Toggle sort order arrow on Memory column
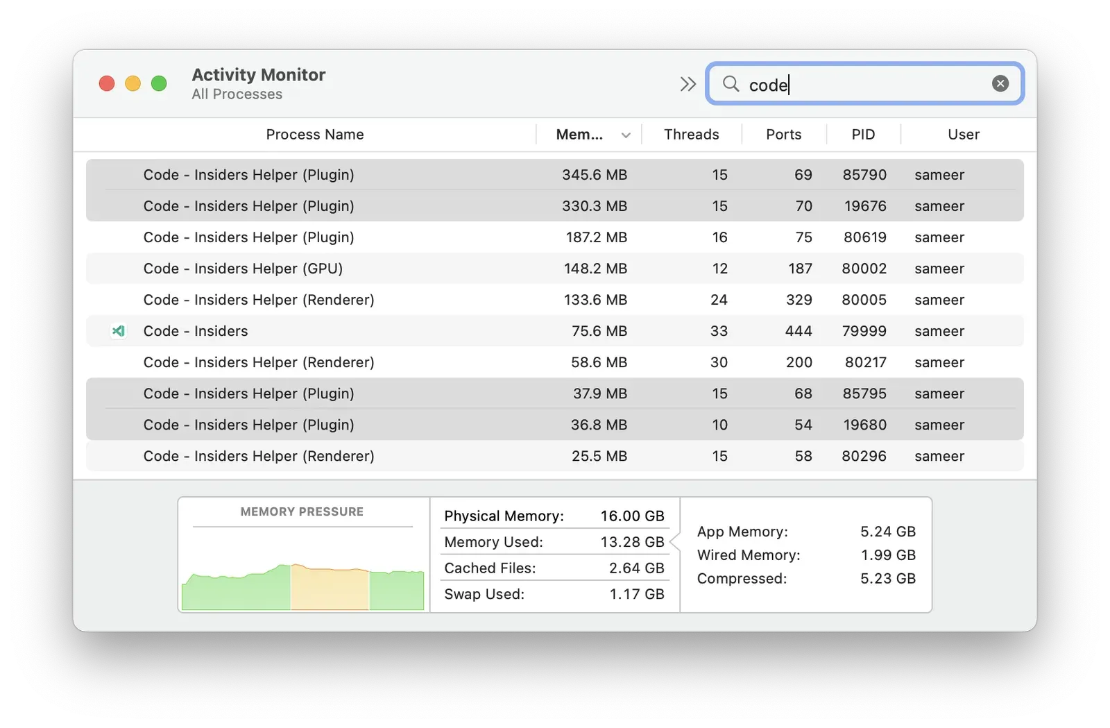 pyautogui.click(x=626, y=135)
